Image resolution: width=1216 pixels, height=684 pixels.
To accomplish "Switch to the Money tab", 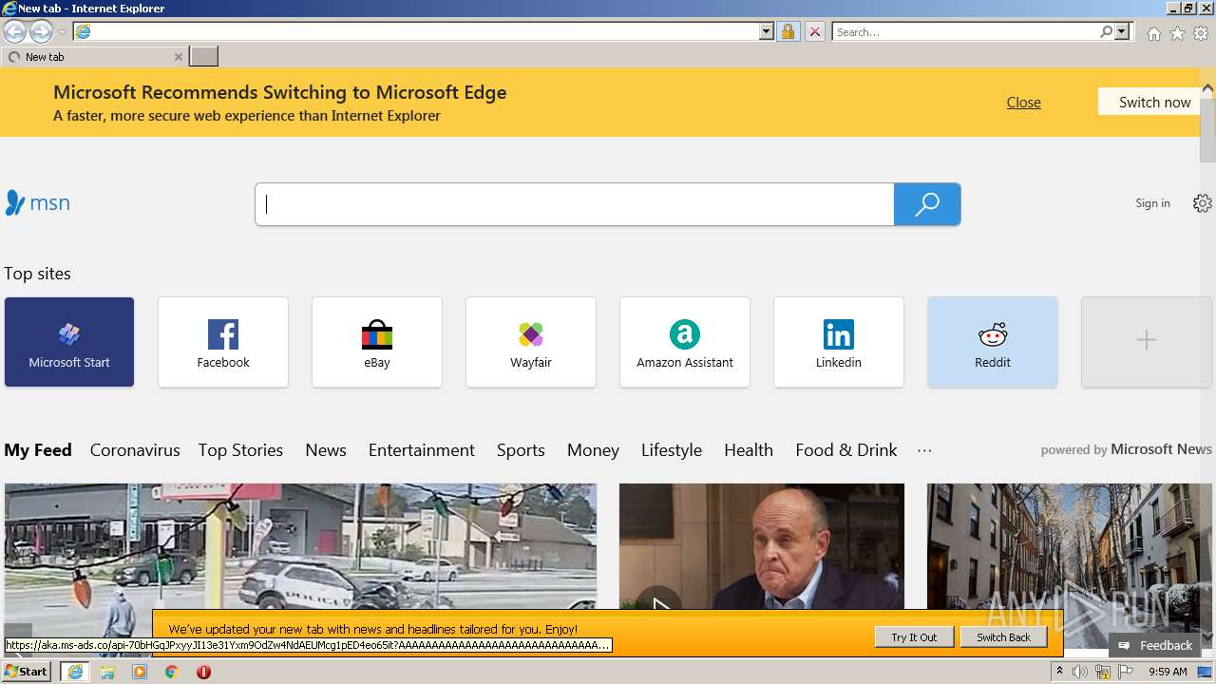I will pyautogui.click(x=593, y=450).
